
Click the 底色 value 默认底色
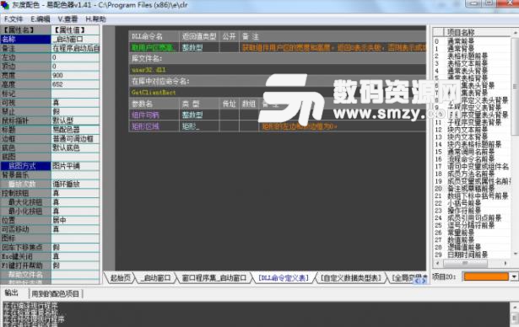[75, 147]
